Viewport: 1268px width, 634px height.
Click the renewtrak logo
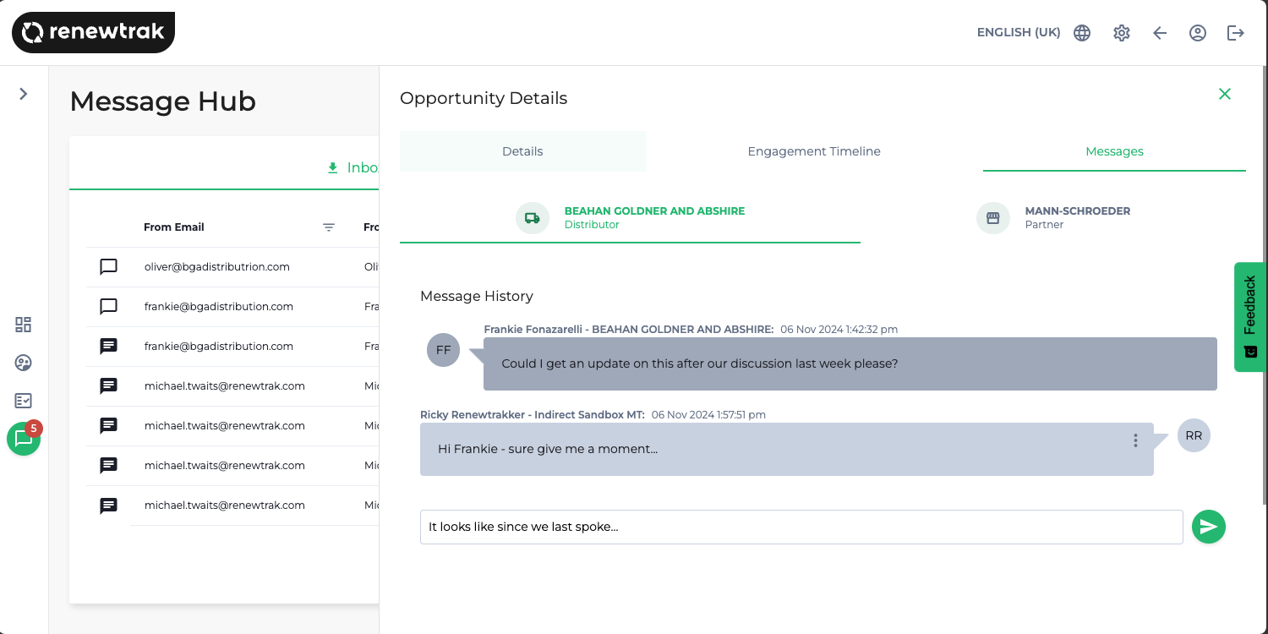[x=93, y=33]
